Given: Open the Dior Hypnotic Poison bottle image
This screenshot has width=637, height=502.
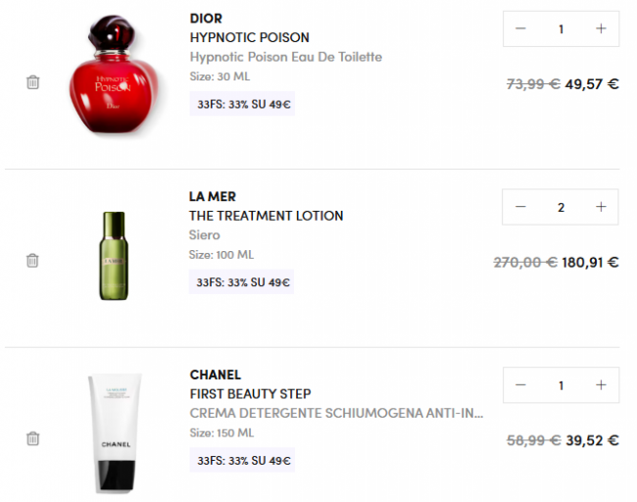Looking at the screenshot, I should tap(114, 75).
